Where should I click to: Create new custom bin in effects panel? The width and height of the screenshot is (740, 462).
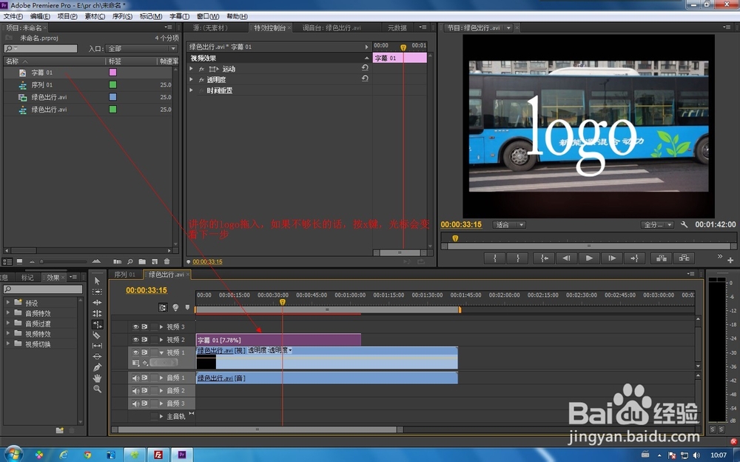click(x=59, y=430)
